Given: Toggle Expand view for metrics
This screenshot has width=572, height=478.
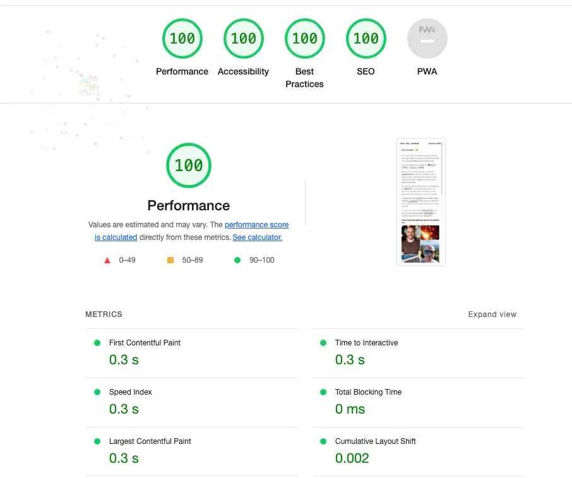Looking at the screenshot, I should pyautogui.click(x=492, y=314).
